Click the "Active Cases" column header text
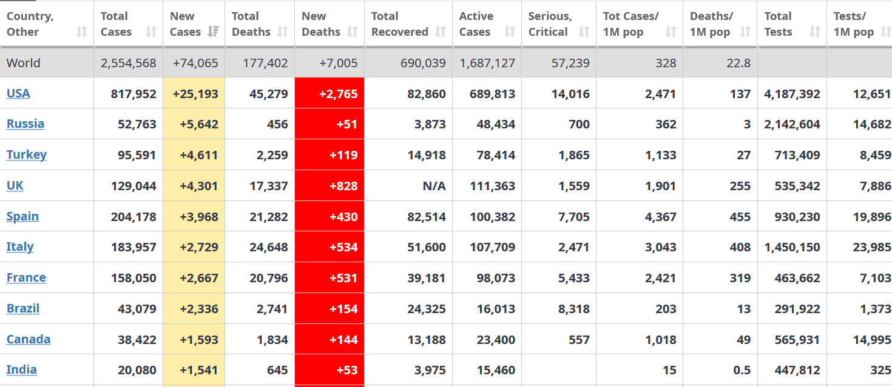892x387 pixels. point(475,24)
